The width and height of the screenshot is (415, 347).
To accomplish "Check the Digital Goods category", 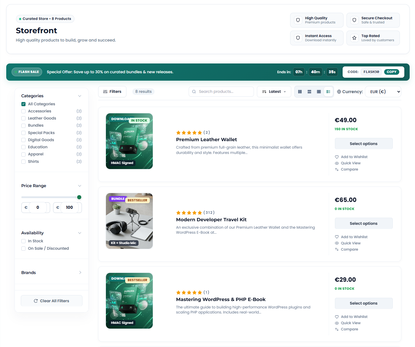I will pyautogui.click(x=23, y=140).
